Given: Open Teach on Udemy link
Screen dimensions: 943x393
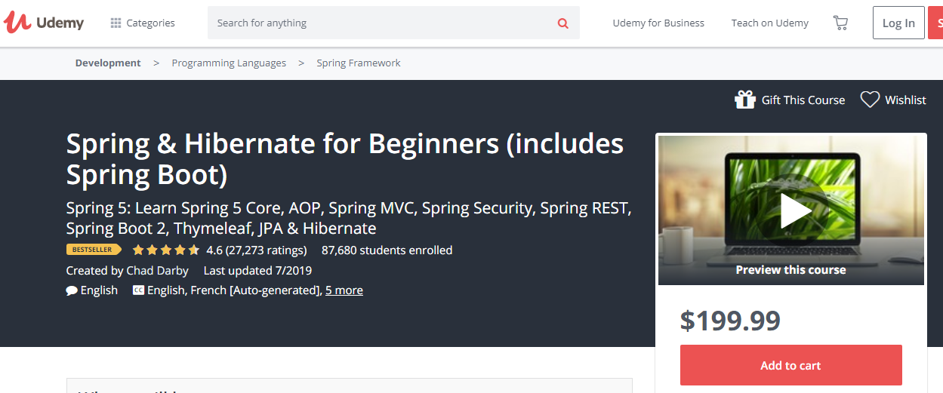Looking at the screenshot, I should click(770, 23).
